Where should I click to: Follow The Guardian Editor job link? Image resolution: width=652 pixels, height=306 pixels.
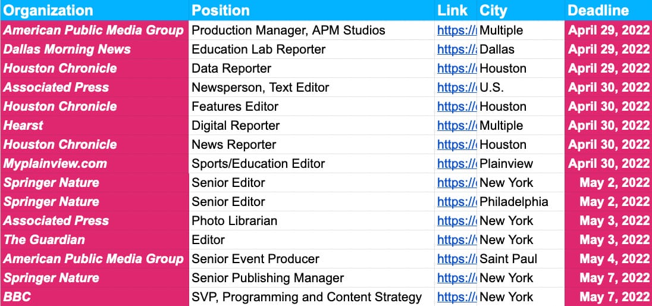coord(456,240)
